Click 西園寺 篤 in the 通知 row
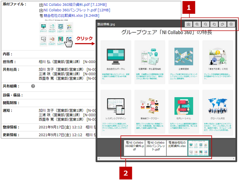 46,119
